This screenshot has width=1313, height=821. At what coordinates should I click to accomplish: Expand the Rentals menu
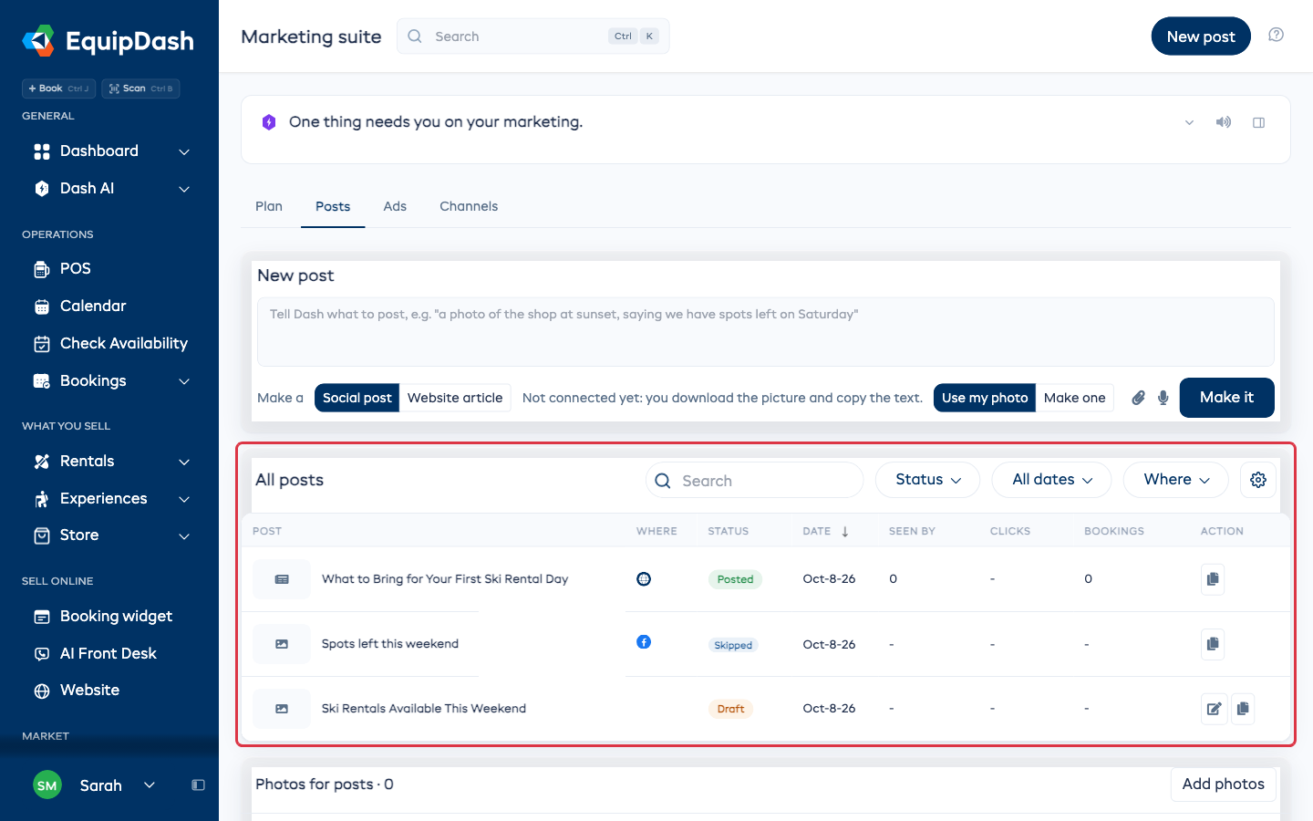point(184,462)
